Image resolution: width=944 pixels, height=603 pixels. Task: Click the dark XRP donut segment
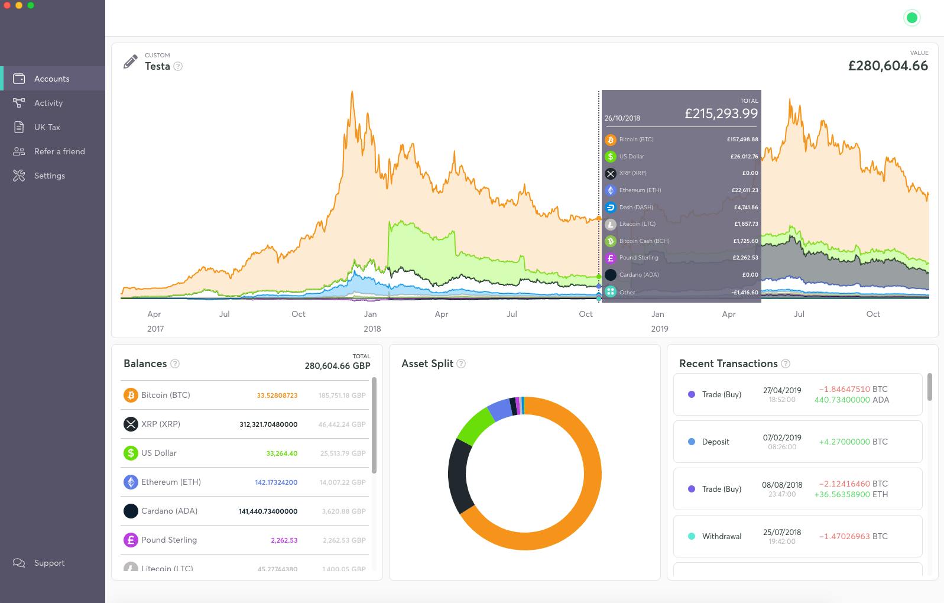(x=459, y=477)
